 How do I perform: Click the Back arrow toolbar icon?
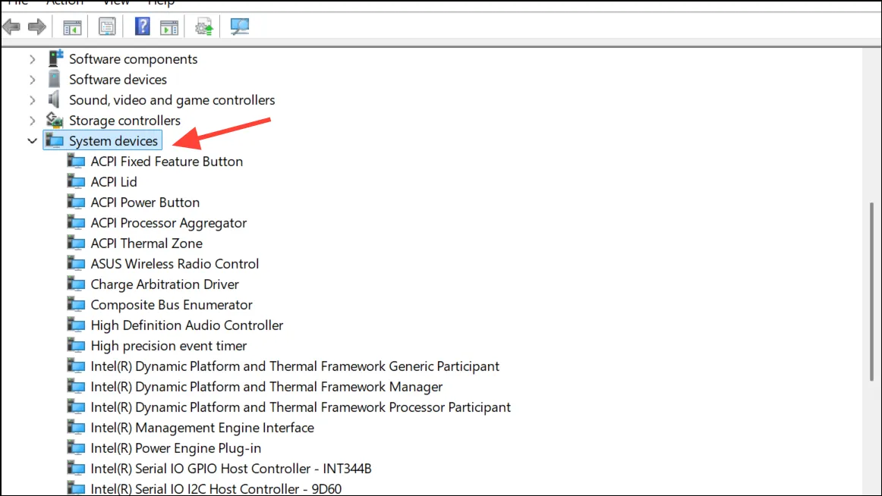click(11, 27)
